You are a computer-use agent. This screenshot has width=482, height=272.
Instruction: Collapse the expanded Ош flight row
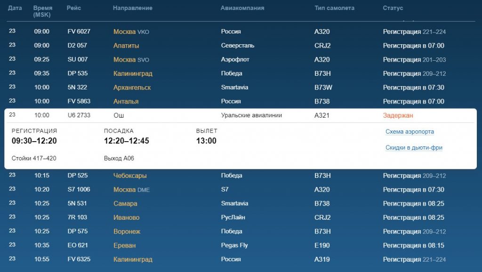click(x=241, y=115)
